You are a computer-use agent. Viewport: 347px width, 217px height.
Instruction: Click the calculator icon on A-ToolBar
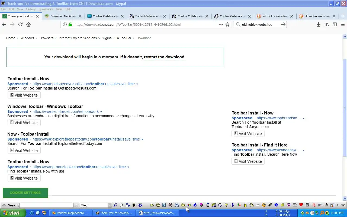[x=307, y=205]
